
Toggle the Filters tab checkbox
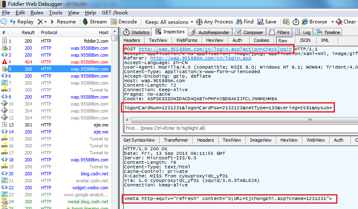coord(272,32)
